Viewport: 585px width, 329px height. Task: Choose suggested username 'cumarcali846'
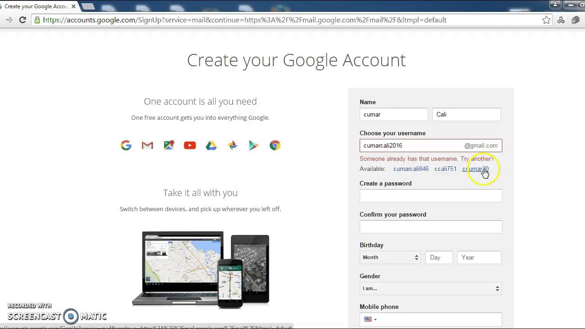click(411, 169)
